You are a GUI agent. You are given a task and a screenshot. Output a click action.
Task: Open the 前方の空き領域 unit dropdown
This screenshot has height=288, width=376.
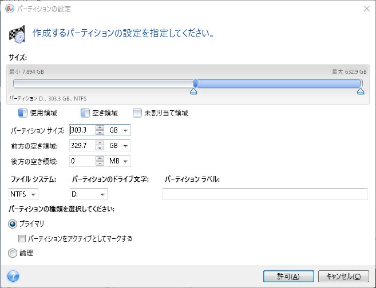click(125, 146)
